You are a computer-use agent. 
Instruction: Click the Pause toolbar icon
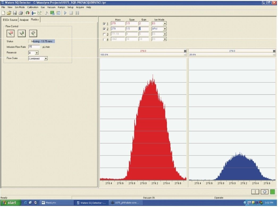(x=77, y=13)
